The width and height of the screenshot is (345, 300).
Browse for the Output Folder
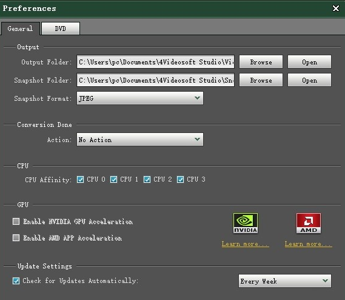261,62
